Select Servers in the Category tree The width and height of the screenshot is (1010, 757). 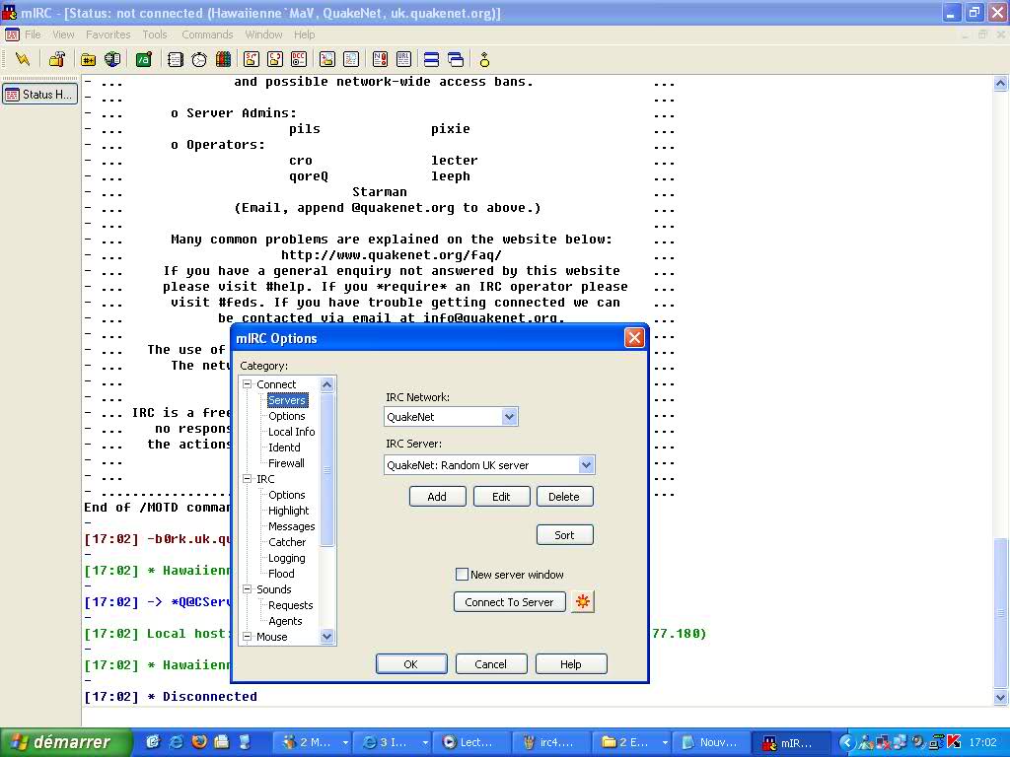tap(287, 400)
